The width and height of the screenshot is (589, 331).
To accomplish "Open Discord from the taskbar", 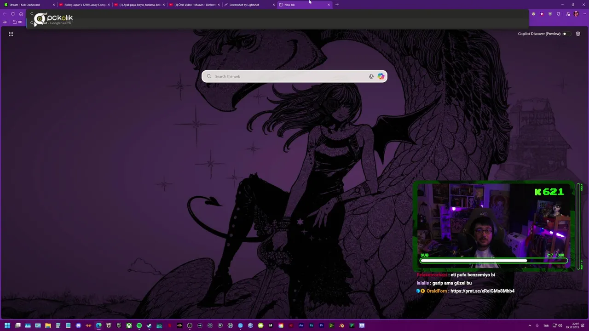I will pos(78,325).
